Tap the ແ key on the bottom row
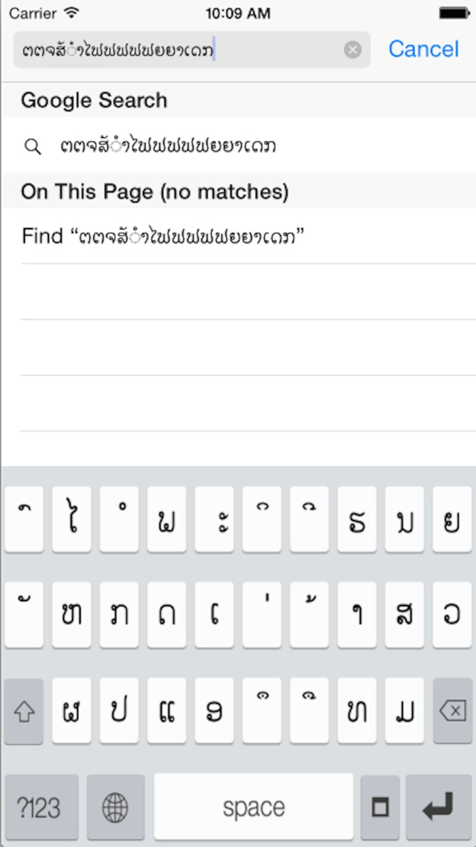The height and width of the screenshot is (847, 476). [167, 712]
